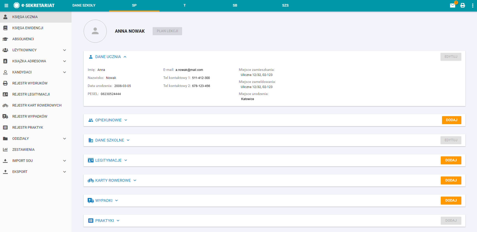Image resolution: width=477 pixels, height=232 pixels.
Task: Click the Rejestr wydruków printer icon
Action: [5, 83]
